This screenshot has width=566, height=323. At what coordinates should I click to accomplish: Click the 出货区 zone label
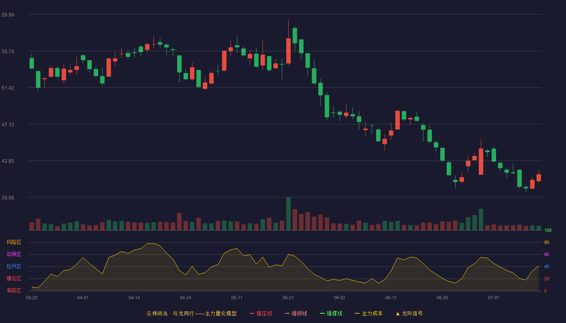pos(14,254)
